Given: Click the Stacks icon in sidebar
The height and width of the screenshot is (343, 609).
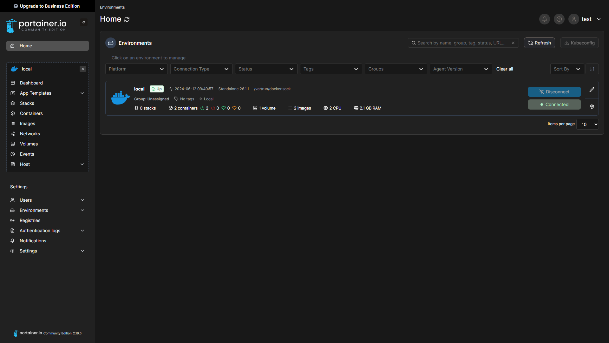Looking at the screenshot, I should click(x=13, y=103).
